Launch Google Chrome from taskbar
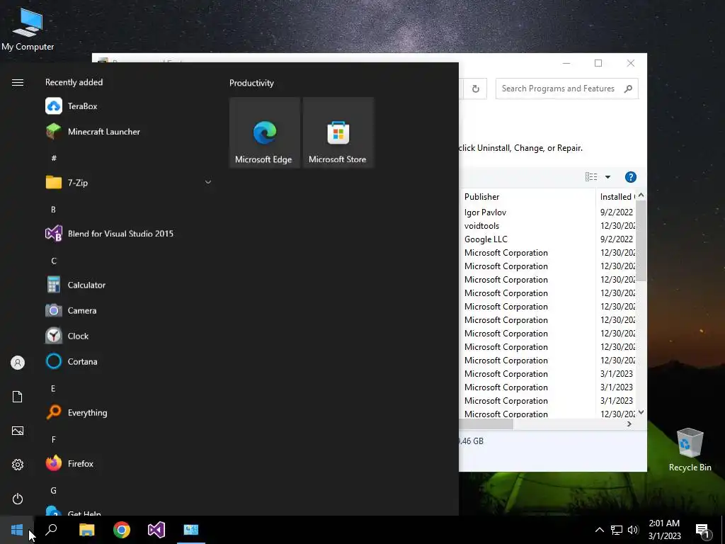 (122, 530)
